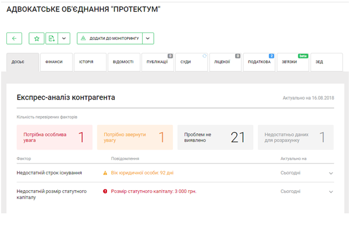Click the monitoring triangle icon in button
Image resolution: width=357 pixels, height=229 pixels.
point(84,38)
